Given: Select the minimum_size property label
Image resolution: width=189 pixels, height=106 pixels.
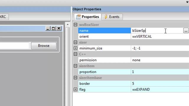Looking at the screenshot, I should [104, 48].
